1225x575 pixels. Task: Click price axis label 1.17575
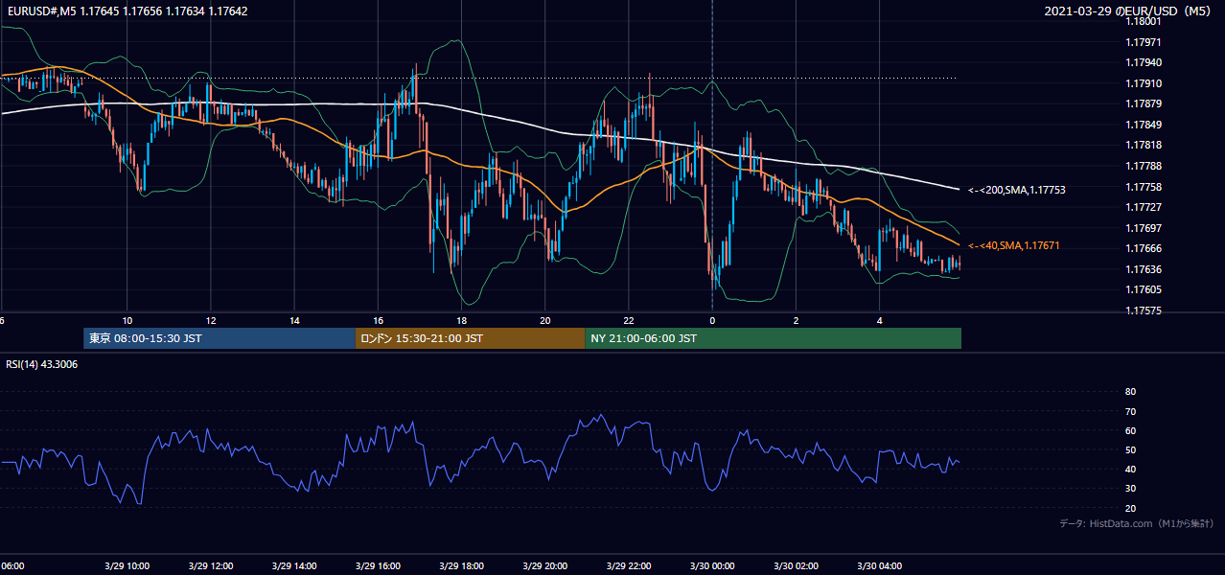[x=1145, y=310]
